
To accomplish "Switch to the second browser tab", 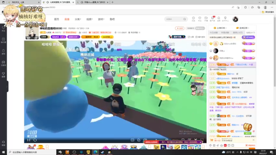I will [x=59, y=2].
